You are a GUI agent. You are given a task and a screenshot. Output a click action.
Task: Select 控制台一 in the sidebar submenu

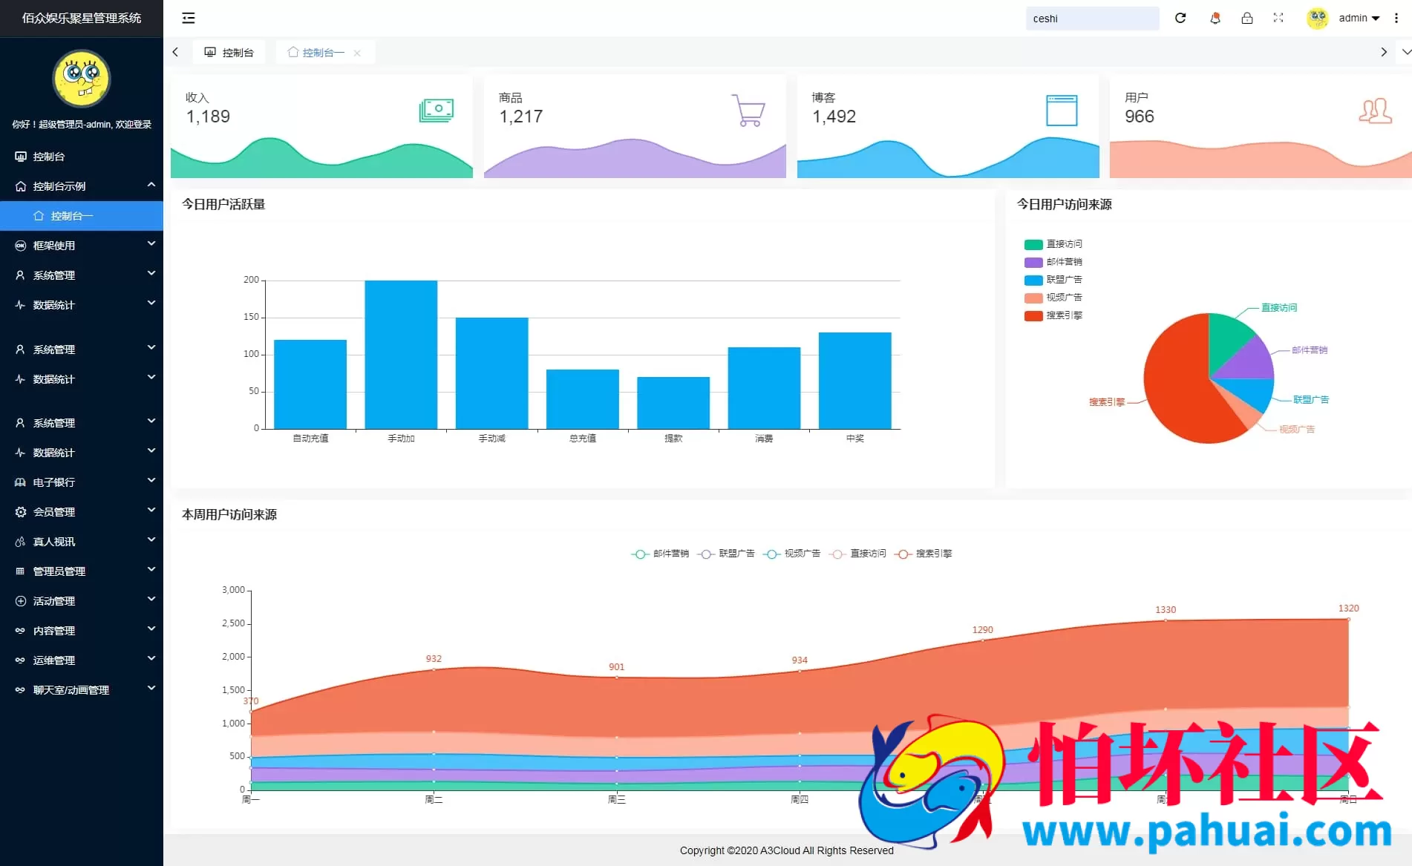[x=72, y=216]
